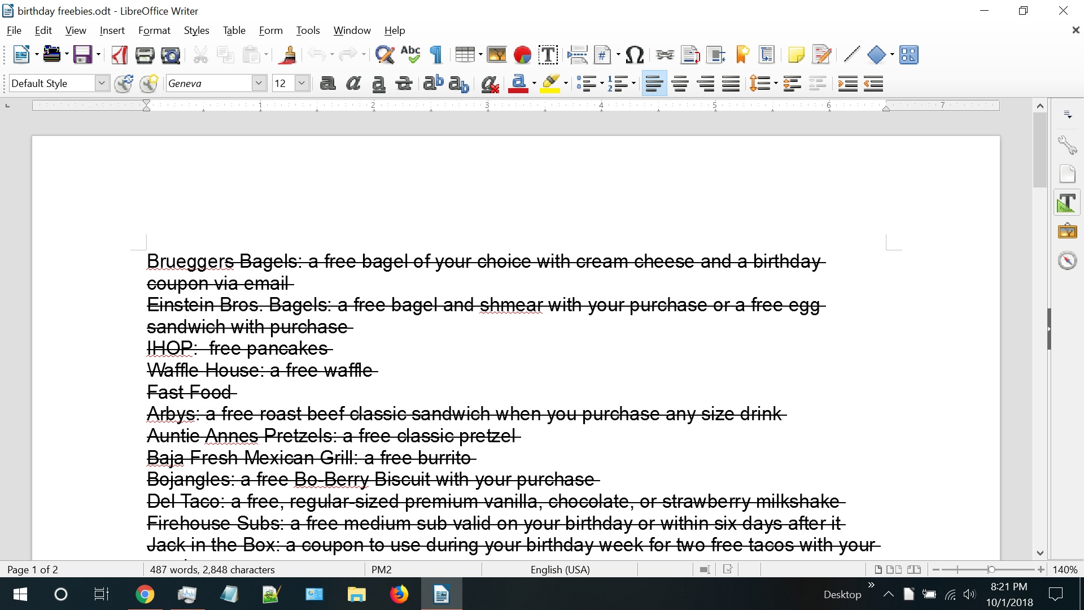
Task: Expand font color dropdown arrow
Action: [534, 84]
